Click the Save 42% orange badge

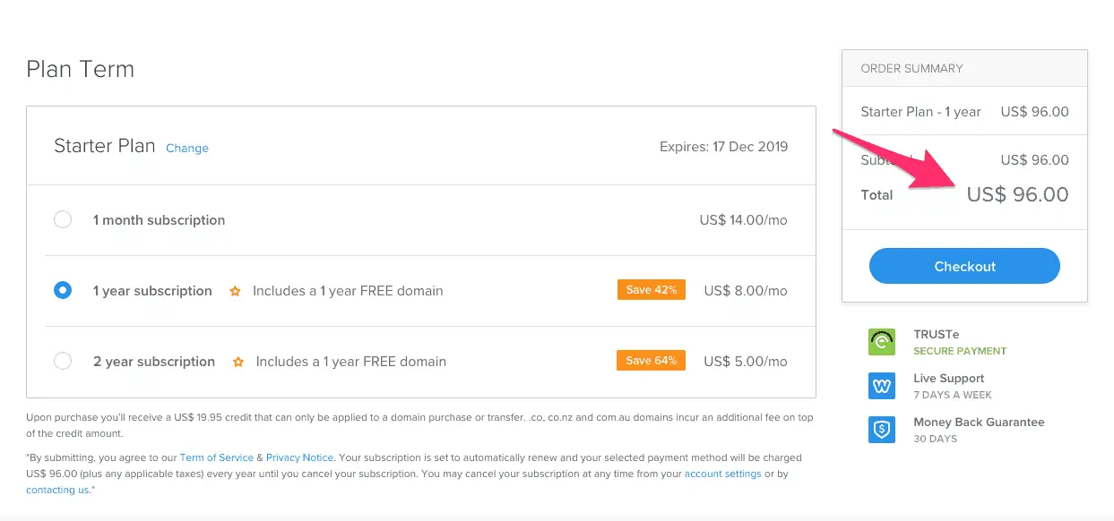click(x=652, y=290)
